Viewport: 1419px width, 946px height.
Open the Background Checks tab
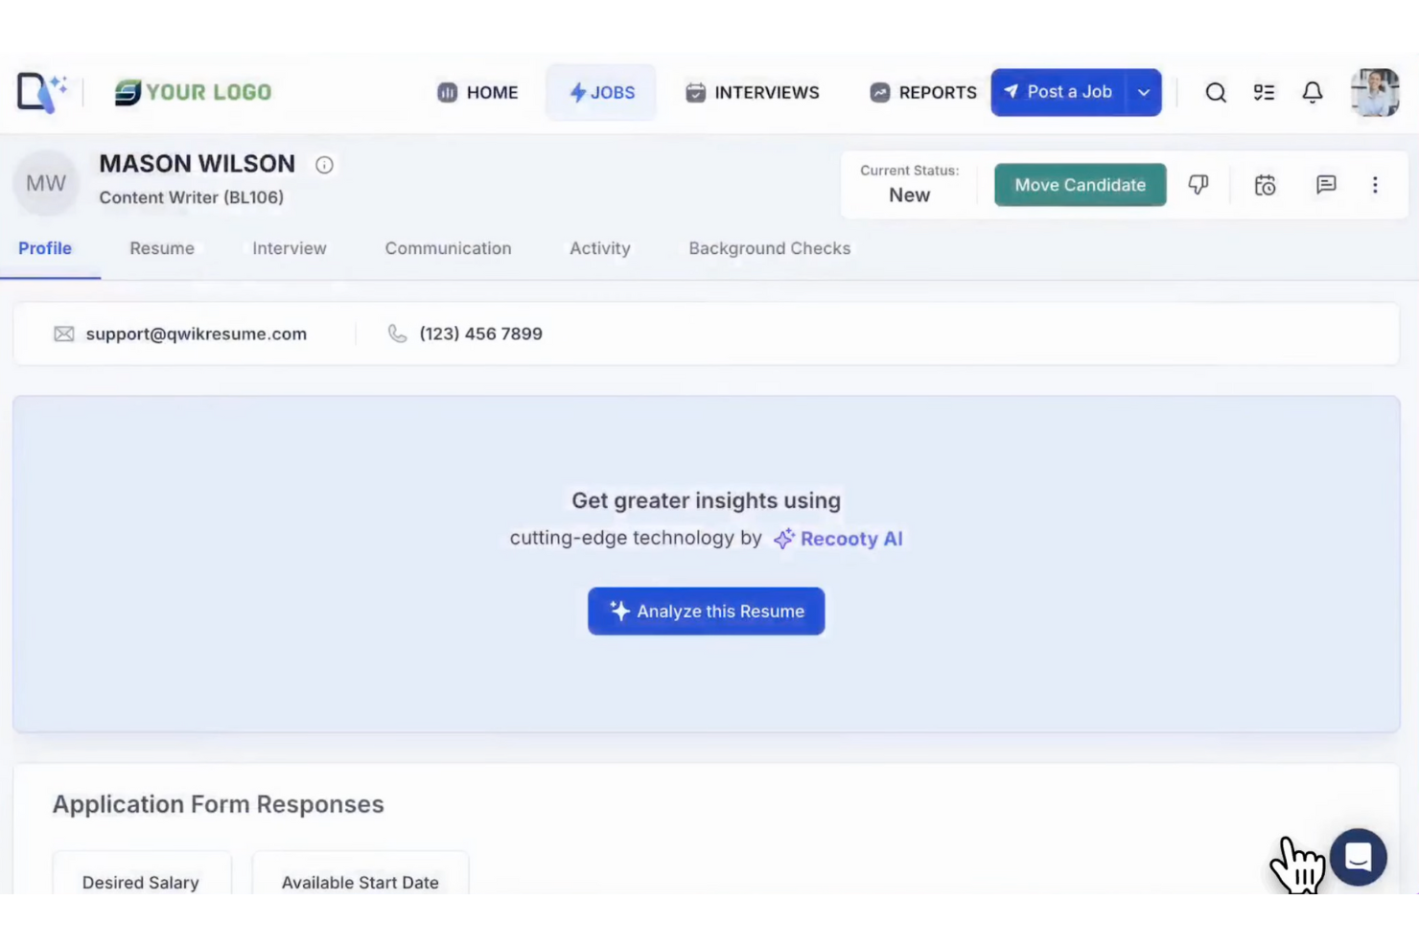(769, 248)
